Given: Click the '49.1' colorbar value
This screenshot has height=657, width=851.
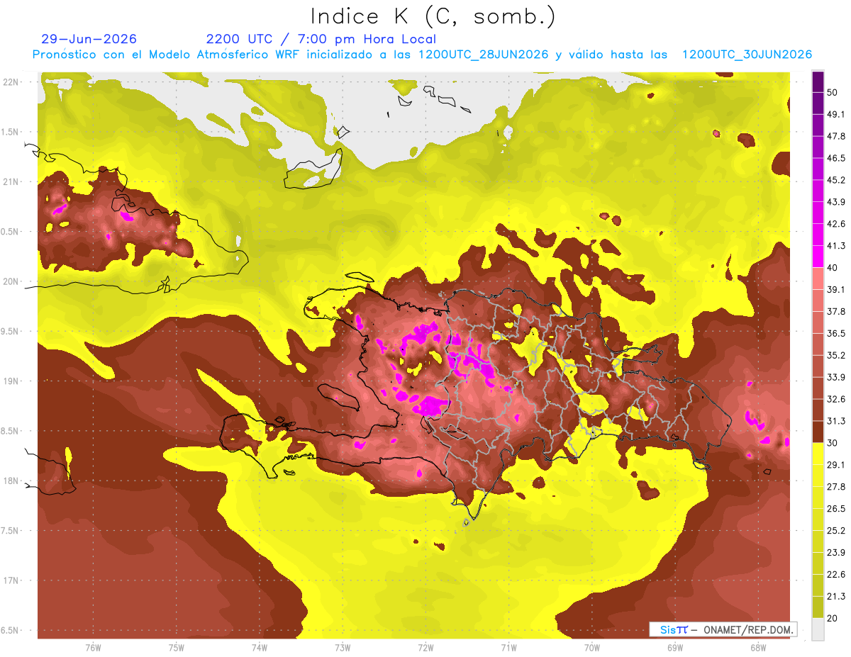Looking at the screenshot, I should [836, 114].
